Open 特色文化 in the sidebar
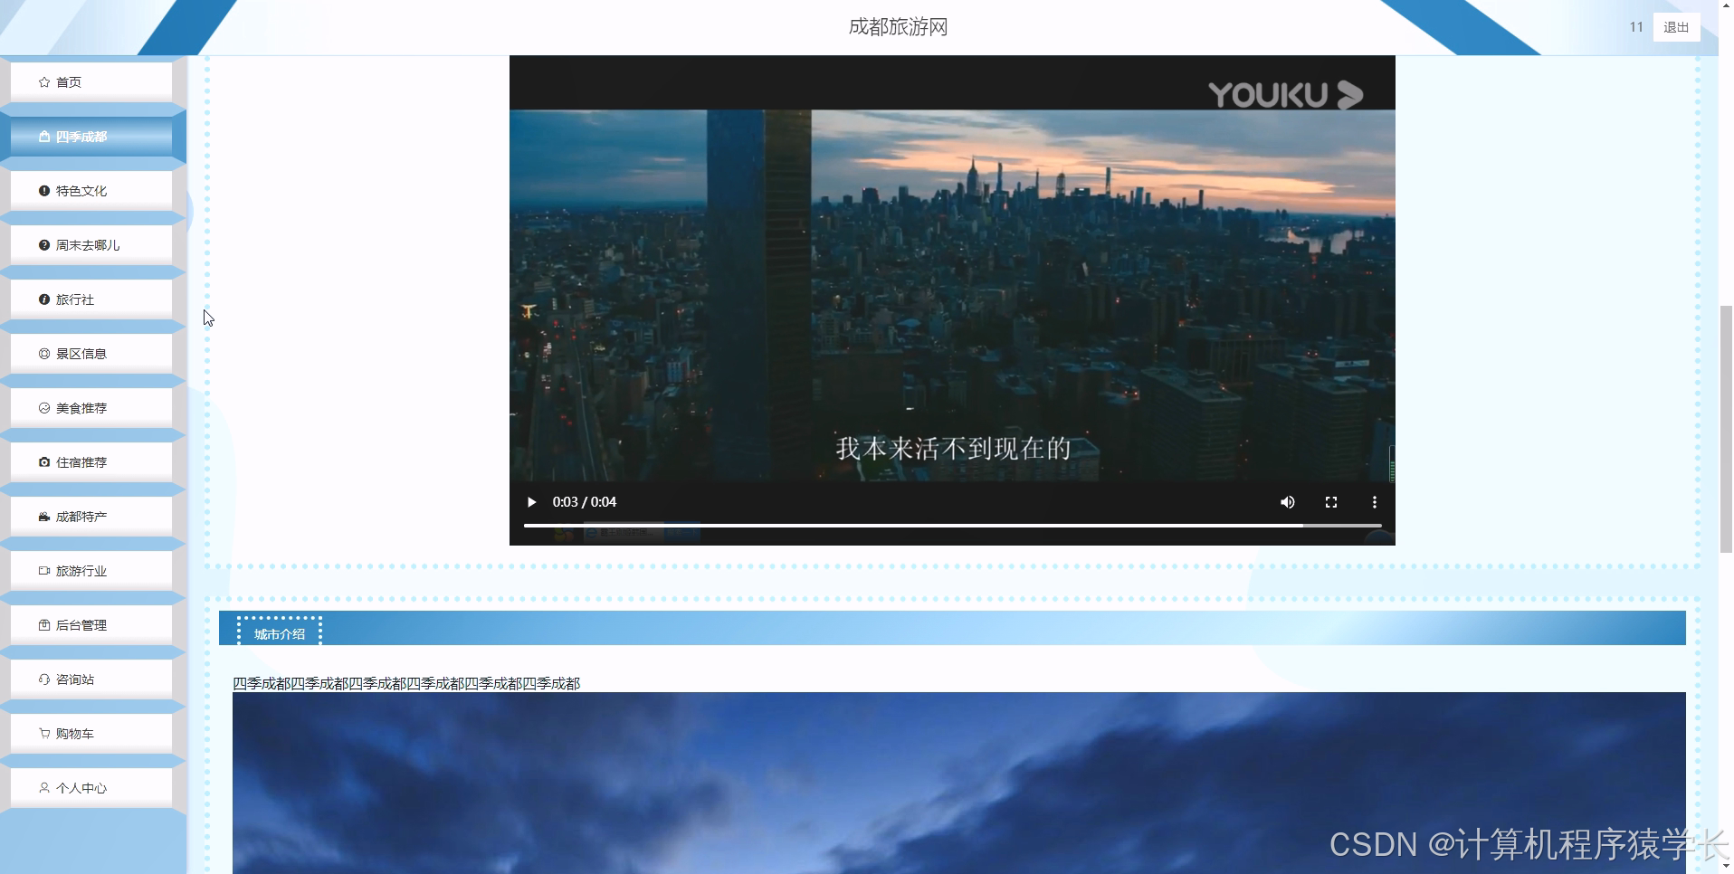Viewport: 1734px width, 874px height. pos(91,191)
